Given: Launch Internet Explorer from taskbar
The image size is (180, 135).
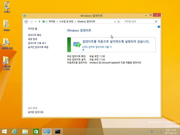Looking at the screenshot, I should [14, 131].
